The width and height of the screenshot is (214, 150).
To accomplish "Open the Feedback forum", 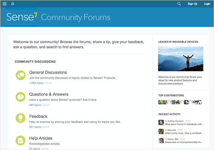I will pyautogui.click(x=38, y=116).
